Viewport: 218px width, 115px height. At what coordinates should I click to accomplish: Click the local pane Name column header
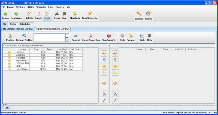23,49
